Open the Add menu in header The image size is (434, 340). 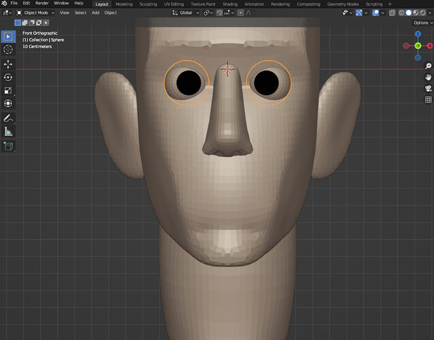pos(95,13)
